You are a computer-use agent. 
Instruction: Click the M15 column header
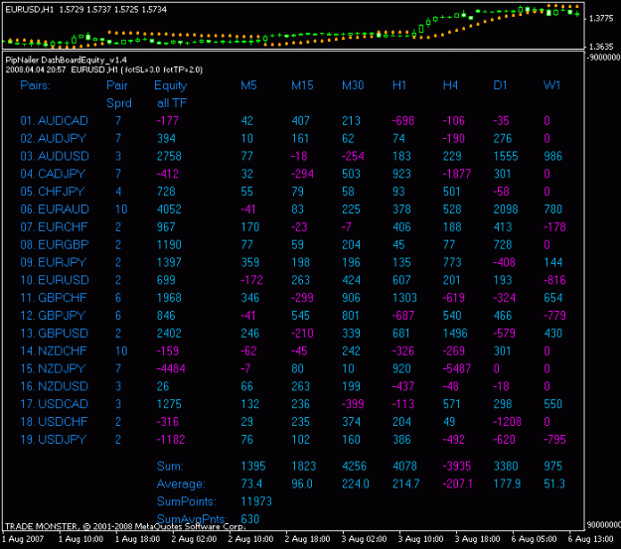coord(303,85)
